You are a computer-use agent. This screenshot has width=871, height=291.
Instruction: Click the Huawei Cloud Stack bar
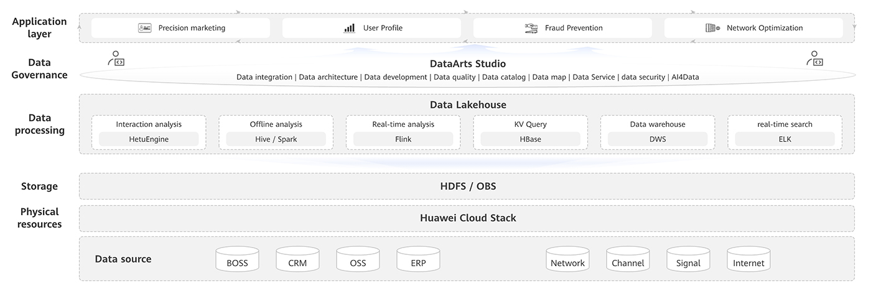pos(467,218)
